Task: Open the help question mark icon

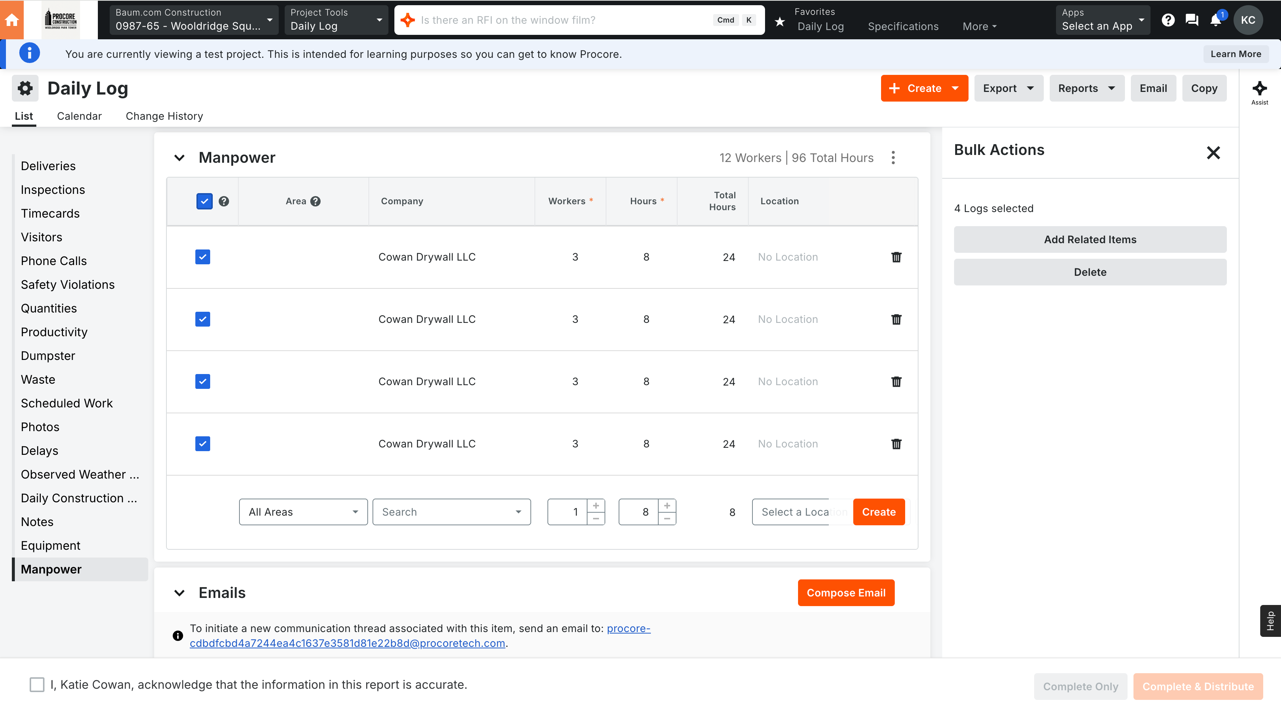Action: [x=1168, y=20]
